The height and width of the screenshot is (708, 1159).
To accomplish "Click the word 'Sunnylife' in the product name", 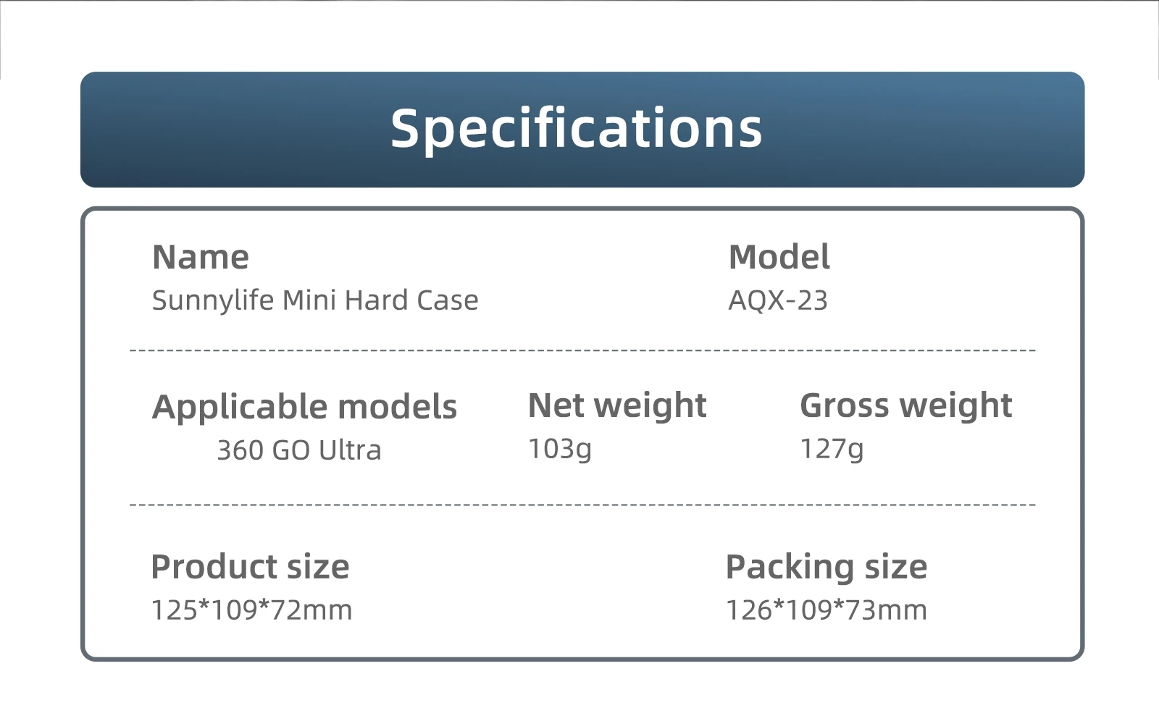I will 213,300.
